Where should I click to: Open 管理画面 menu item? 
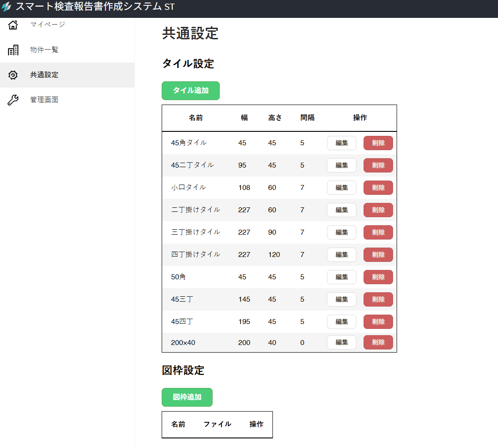(x=44, y=100)
